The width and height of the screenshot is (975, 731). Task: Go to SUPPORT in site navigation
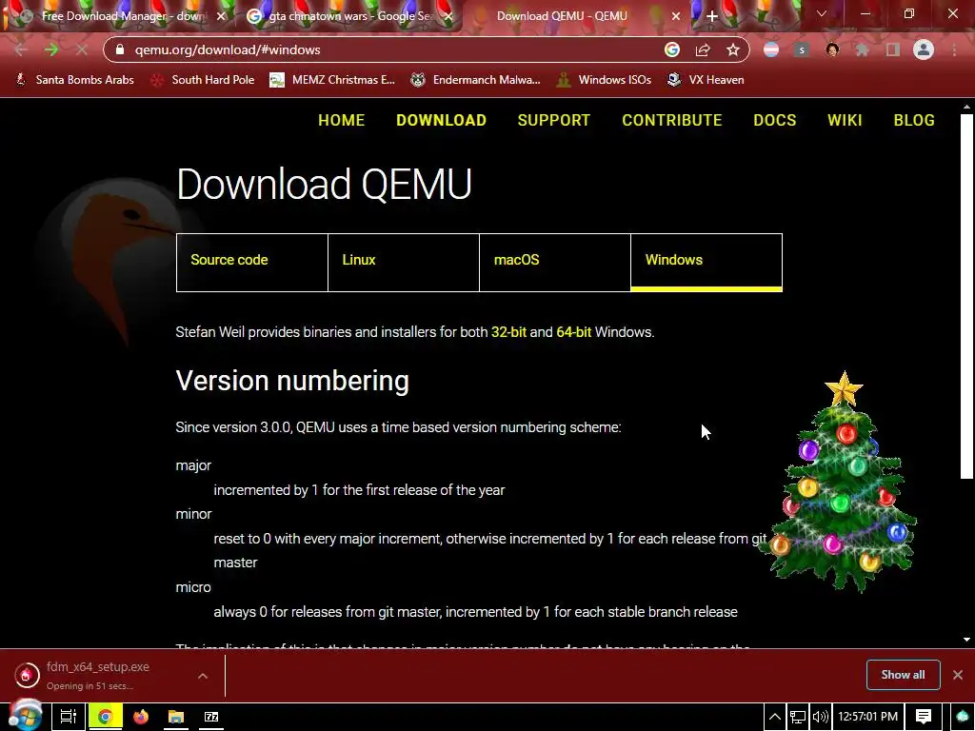coord(554,120)
